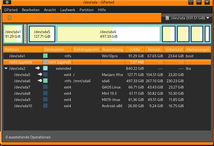The image size is (214, 146).
Task: Click the key lock icon beside /dev/sda6
Action: coord(40,81)
